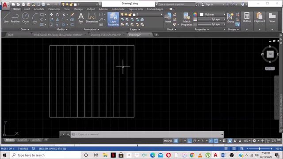Select the Rectangle tool

tap(42, 15)
